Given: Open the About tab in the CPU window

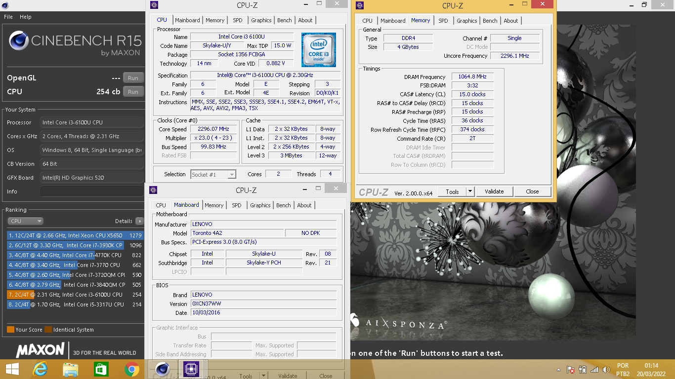Looking at the screenshot, I should click(305, 20).
